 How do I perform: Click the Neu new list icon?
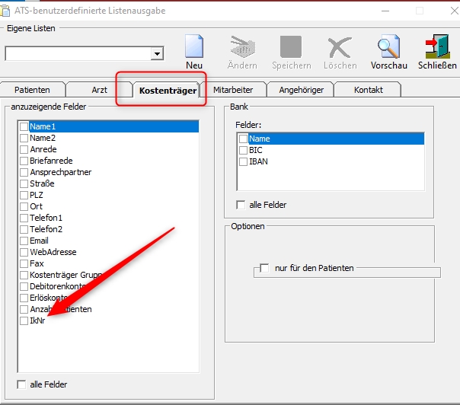194,47
